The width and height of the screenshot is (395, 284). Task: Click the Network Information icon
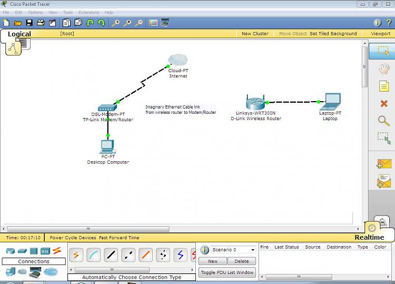click(x=377, y=23)
